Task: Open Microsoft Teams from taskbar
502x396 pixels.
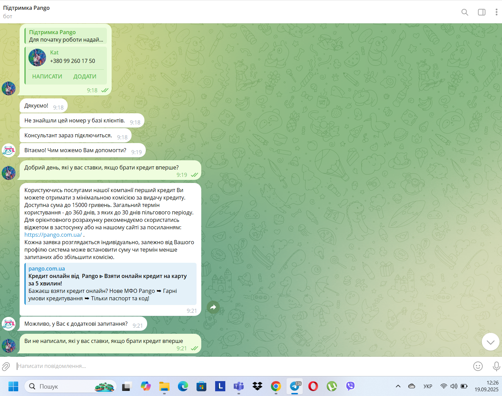Action: (239, 386)
